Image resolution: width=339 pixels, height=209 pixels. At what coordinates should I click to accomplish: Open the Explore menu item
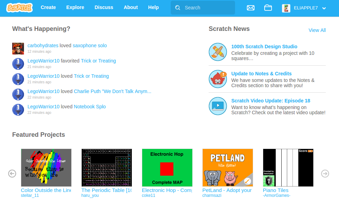tap(75, 7)
